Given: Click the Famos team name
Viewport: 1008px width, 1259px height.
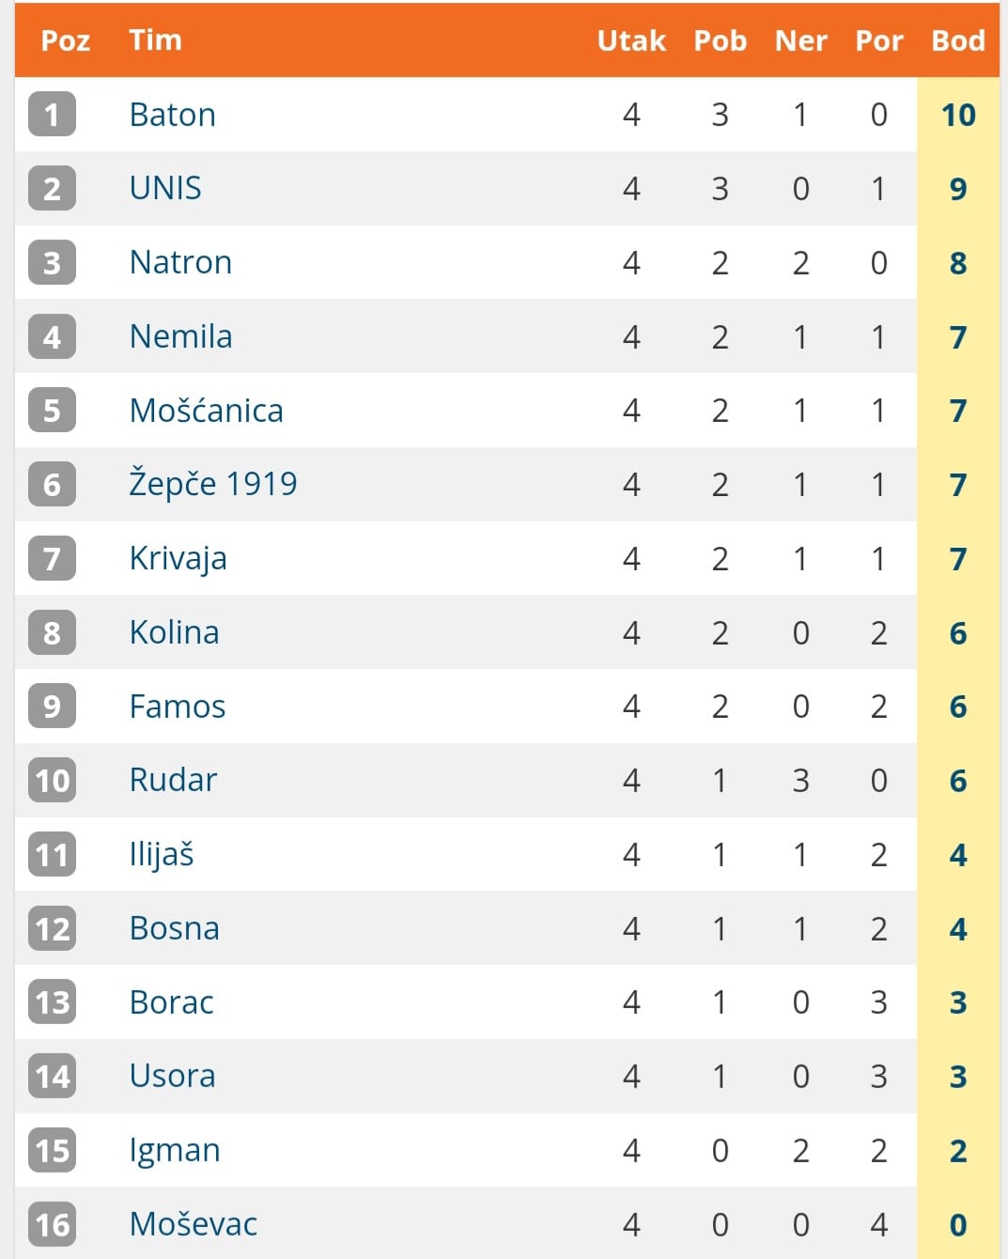Looking at the screenshot, I should point(178,707).
